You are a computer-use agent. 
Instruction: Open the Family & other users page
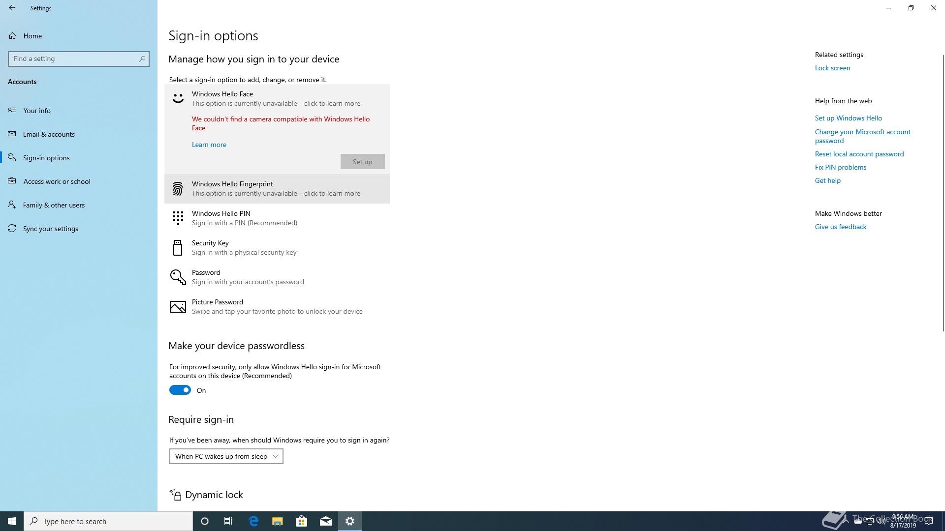[x=79, y=205]
